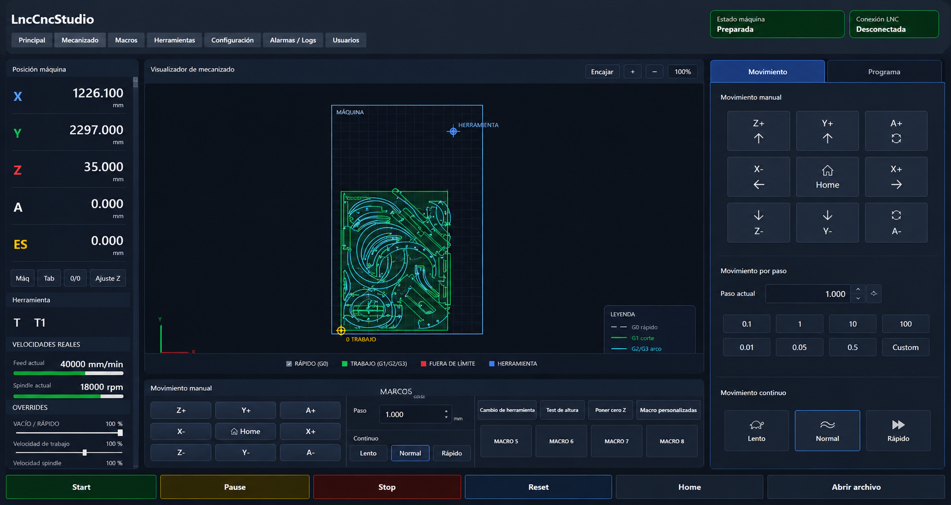The height and width of the screenshot is (505, 951).
Task: Open the Usuarios tab
Action: (x=346, y=40)
